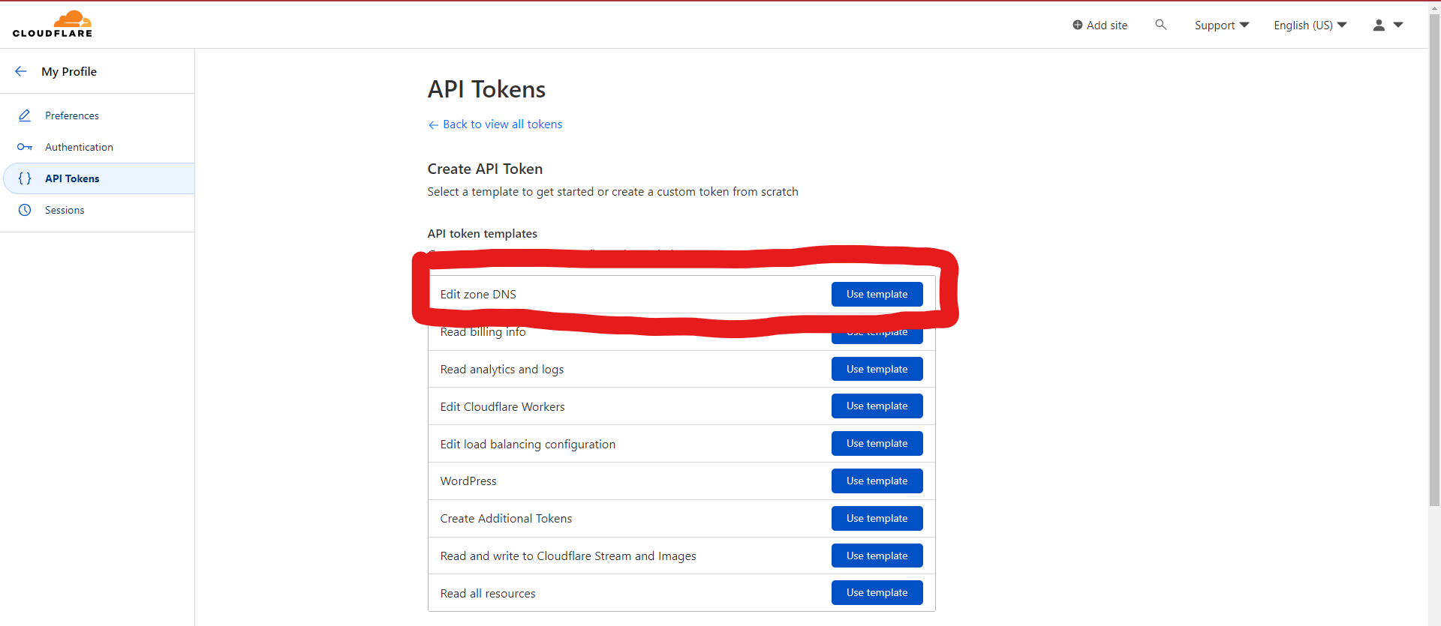Click the Authentication key icon
1441x626 pixels.
coord(25,147)
